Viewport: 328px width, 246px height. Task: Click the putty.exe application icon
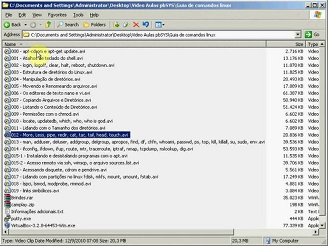pyautogui.click(x=7, y=218)
